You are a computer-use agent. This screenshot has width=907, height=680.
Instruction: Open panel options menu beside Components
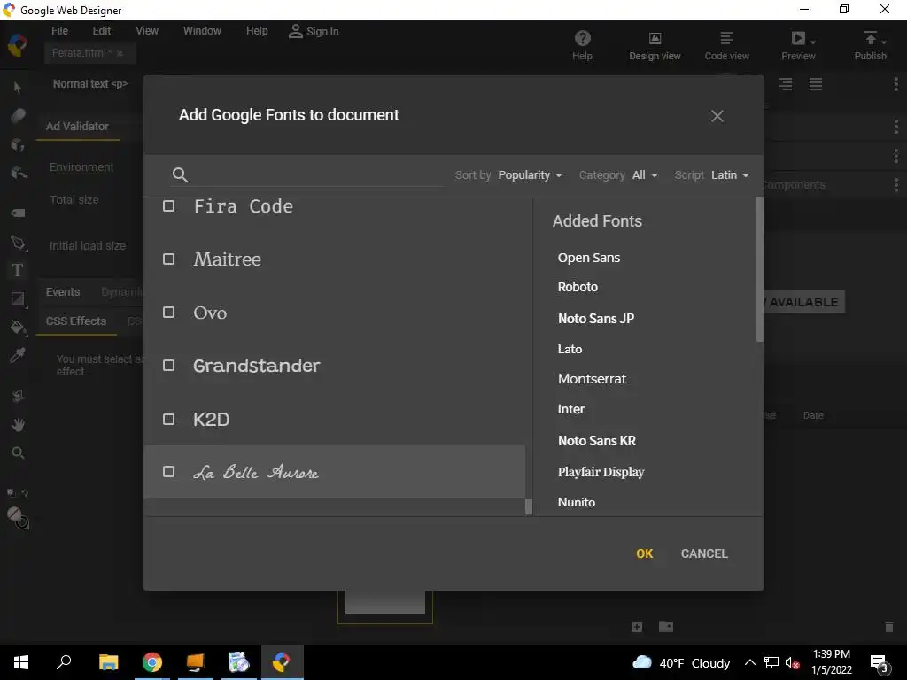895,185
